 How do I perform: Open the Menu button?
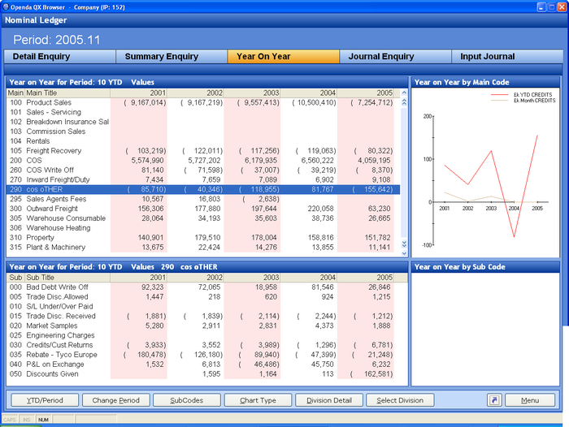coord(530,400)
